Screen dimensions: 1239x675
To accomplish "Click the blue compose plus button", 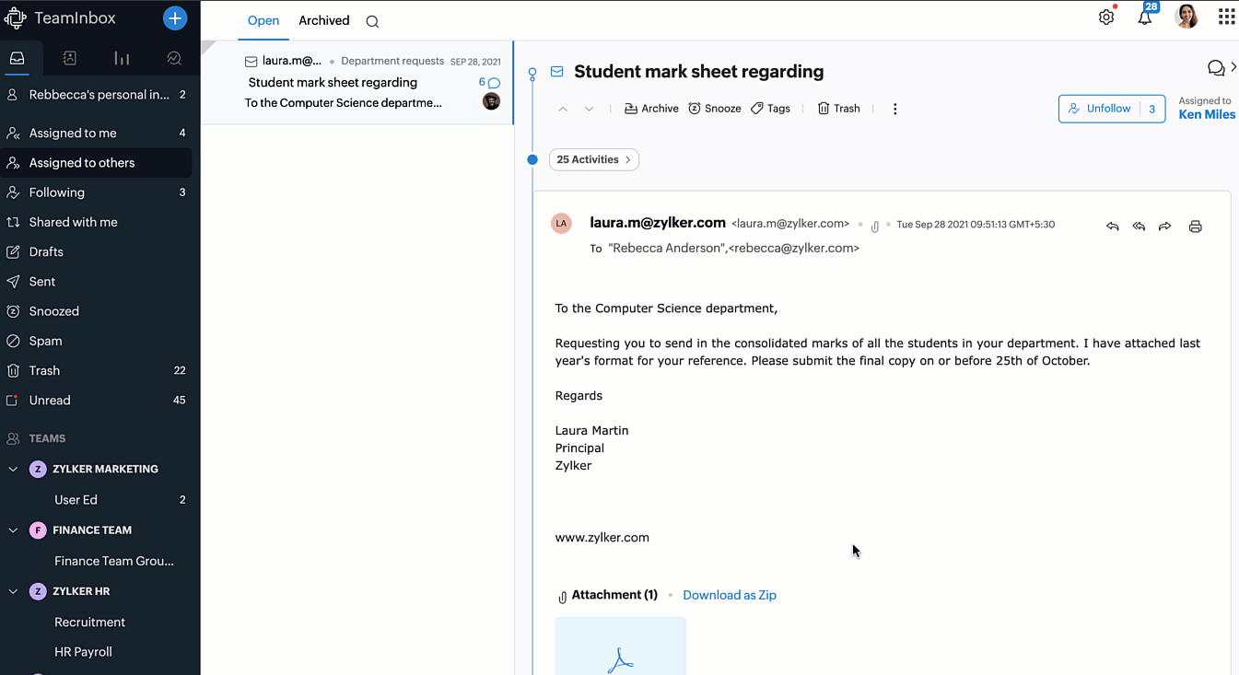I will (x=175, y=17).
